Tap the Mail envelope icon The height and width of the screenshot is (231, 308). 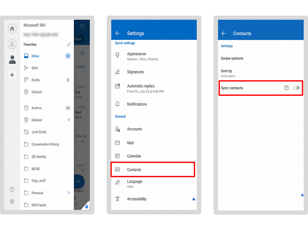(x=117, y=143)
